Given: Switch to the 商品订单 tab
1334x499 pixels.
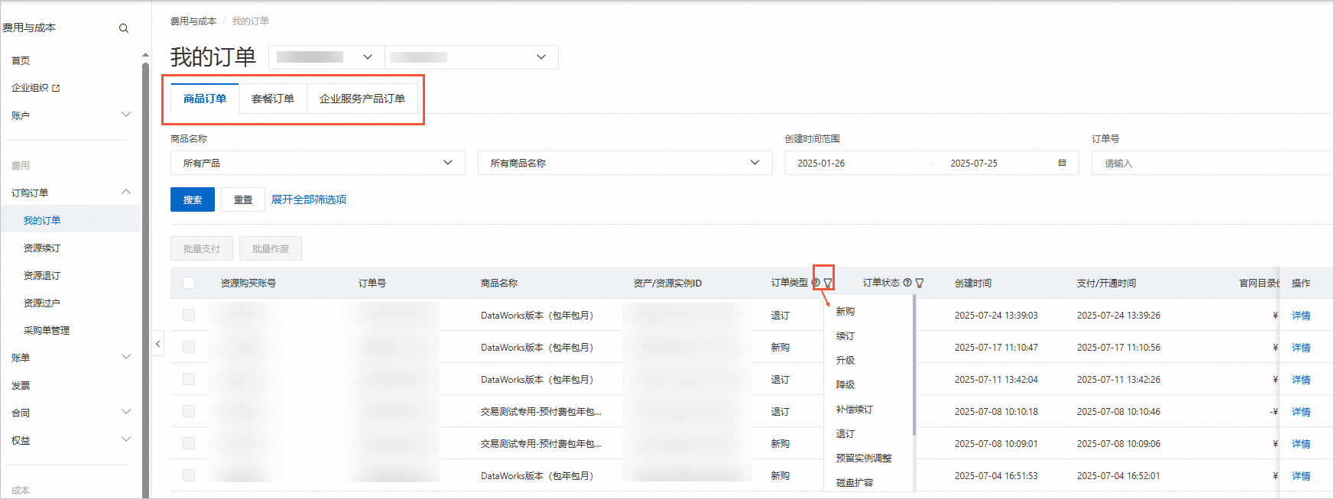Looking at the screenshot, I should tap(205, 99).
